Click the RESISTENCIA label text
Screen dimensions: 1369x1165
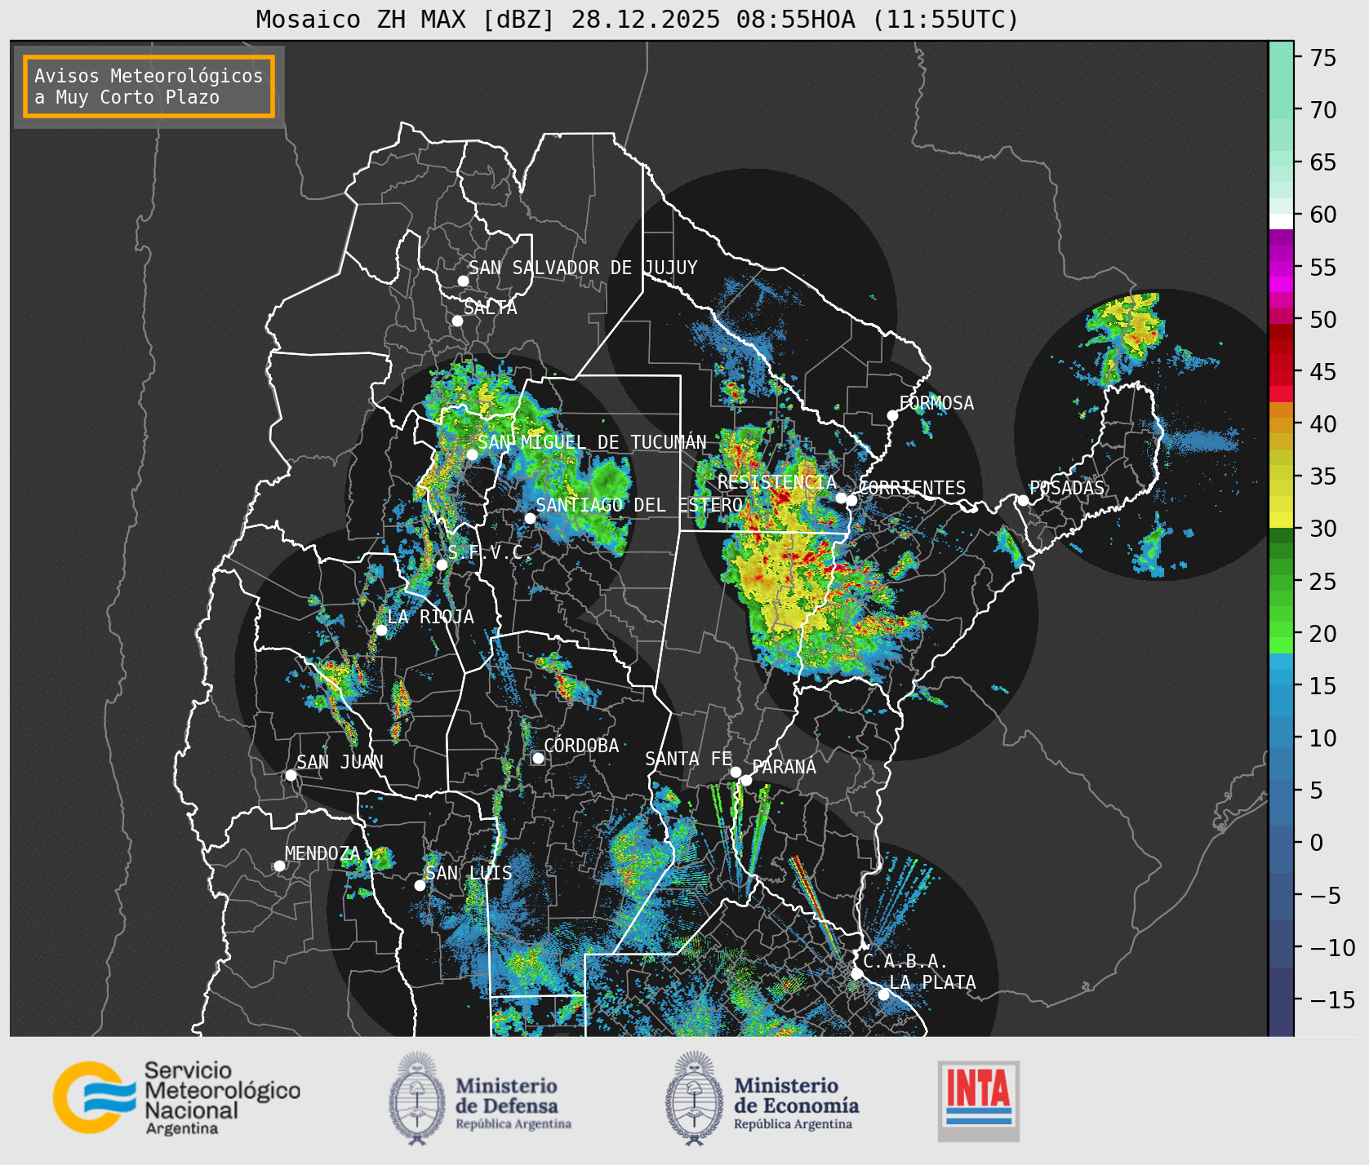pos(777,482)
